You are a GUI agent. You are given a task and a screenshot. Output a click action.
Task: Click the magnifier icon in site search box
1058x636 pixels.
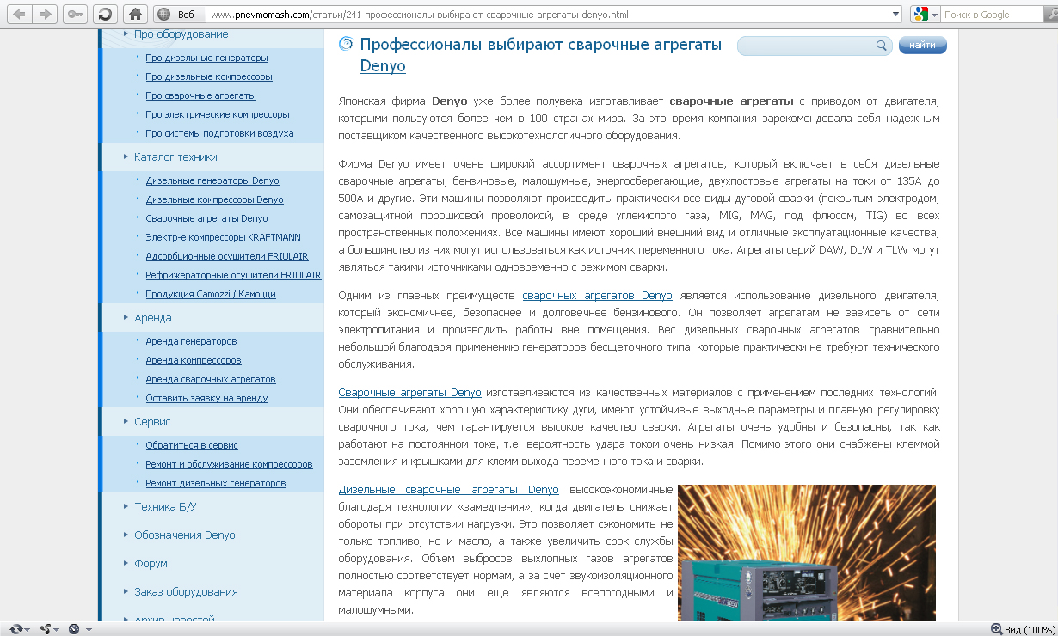[882, 46]
